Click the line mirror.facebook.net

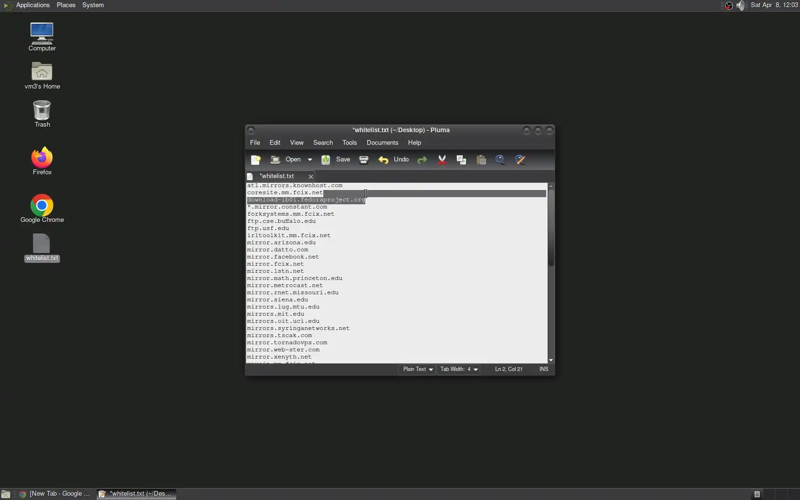pyautogui.click(x=283, y=257)
